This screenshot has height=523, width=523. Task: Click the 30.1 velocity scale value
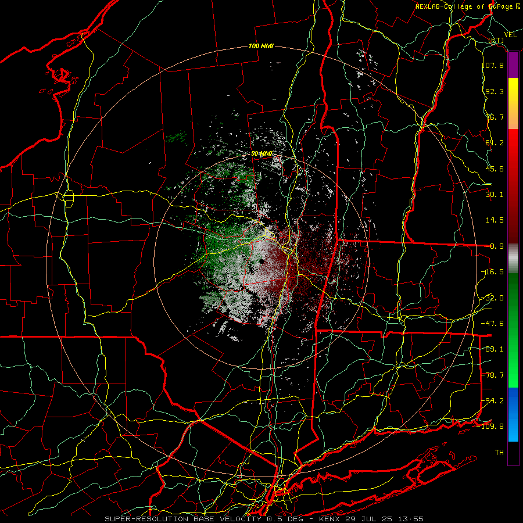(x=495, y=195)
